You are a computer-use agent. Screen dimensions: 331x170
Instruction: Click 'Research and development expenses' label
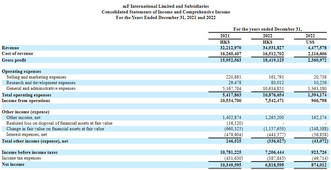[41, 83]
